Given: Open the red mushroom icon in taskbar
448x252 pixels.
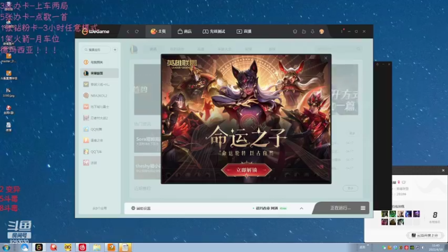Looking at the screenshot, I should (x=53, y=248).
